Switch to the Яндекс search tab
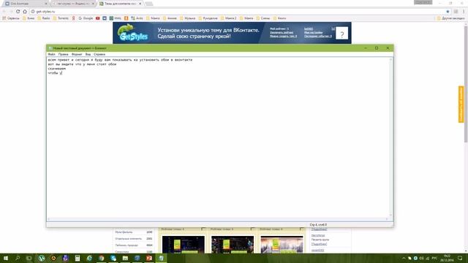Screen dimensions: 468x263 72,4
